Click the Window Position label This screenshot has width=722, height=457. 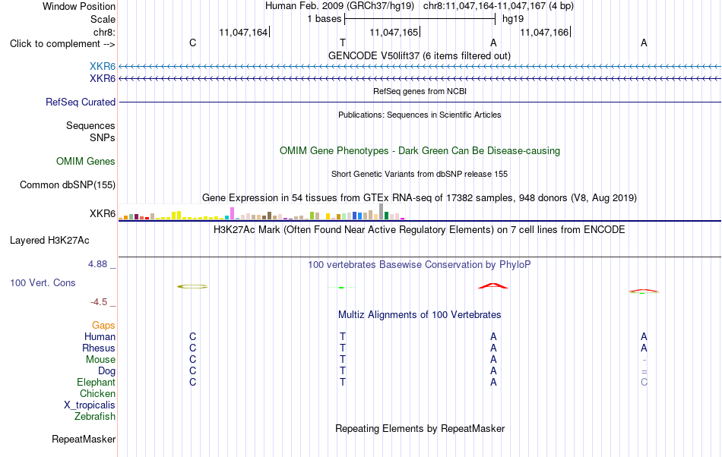pyautogui.click(x=79, y=6)
